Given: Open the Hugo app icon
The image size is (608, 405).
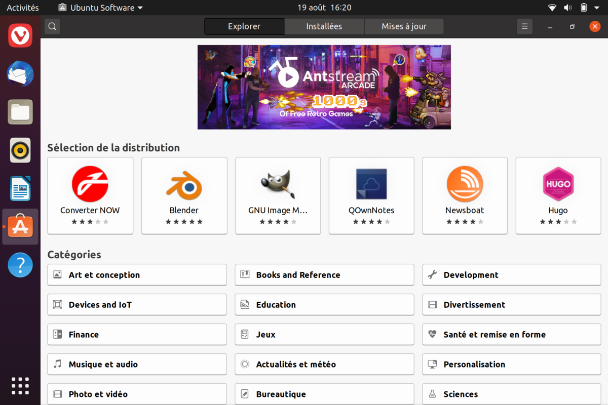Looking at the screenshot, I should click(x=558, y=184).
